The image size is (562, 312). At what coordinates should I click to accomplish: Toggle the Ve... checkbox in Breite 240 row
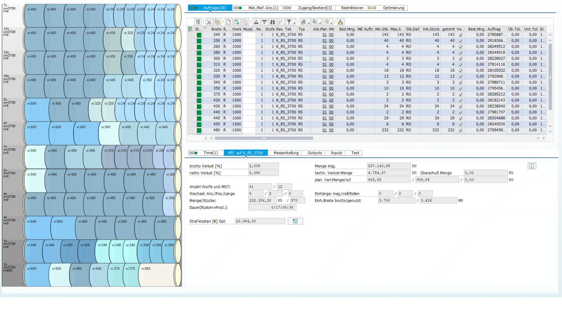point(460,35)
